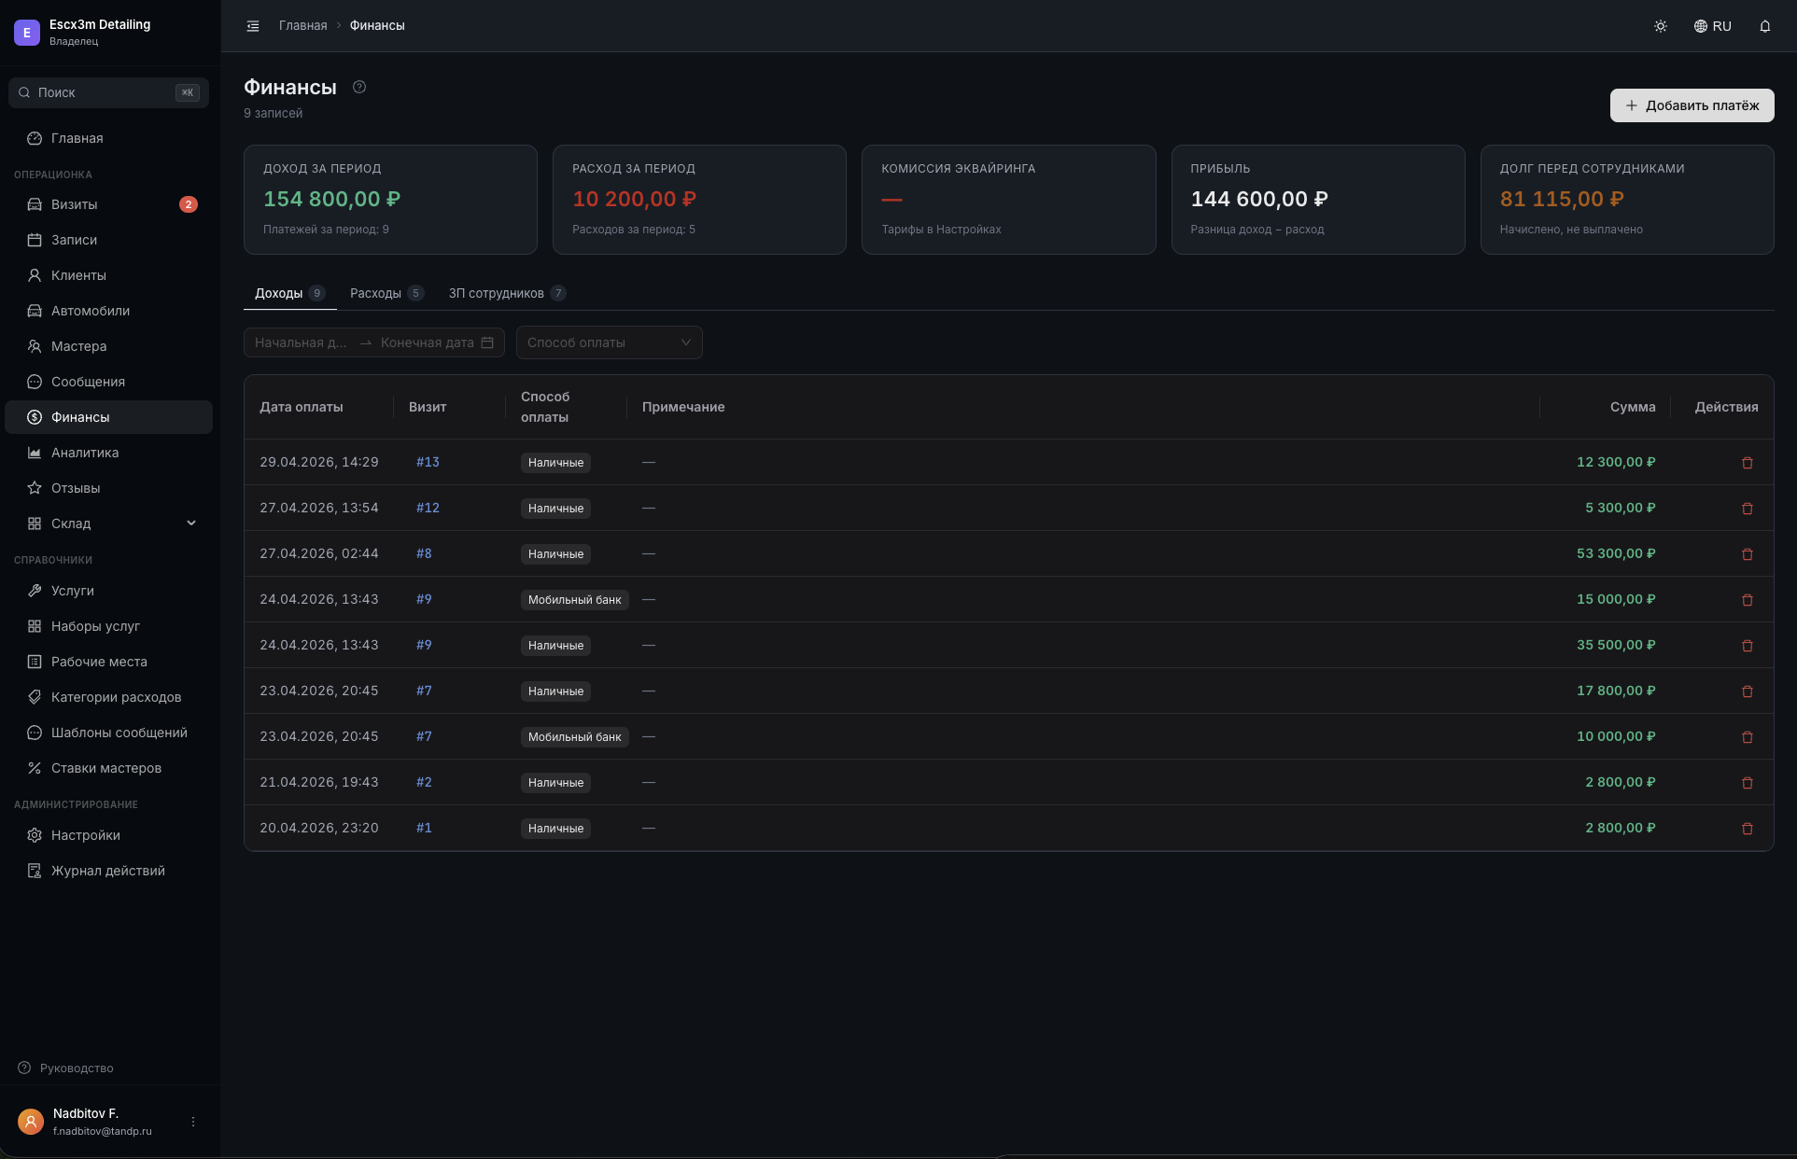This screenshot has height=1159, width=1797.
Task: Open Отзывы section
Action: coord(108,488)
